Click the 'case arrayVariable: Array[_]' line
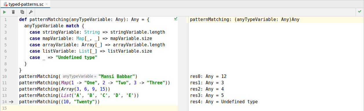The width and height of the screenshot is (364, 111). (x=97, y=45)
